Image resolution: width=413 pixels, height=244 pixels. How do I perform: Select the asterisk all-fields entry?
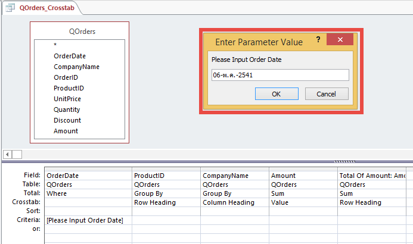(x=55, y=45)
